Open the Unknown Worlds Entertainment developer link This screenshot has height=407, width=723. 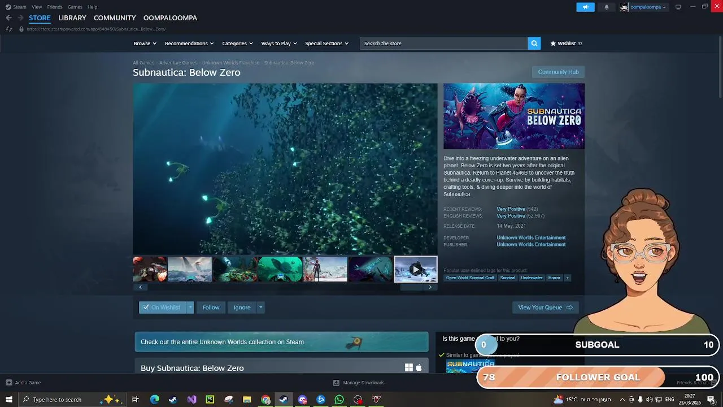(x=531, y=238)
